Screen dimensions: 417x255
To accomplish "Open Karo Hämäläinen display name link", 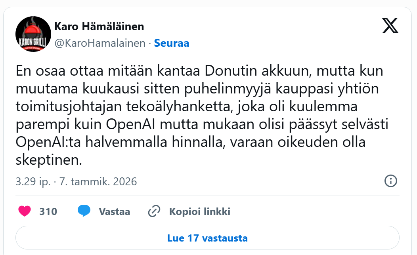I will coord(99,27).
